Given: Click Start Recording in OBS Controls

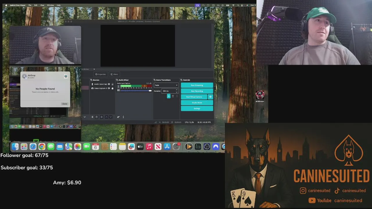Looking at the screenshot, I should 197,91.
